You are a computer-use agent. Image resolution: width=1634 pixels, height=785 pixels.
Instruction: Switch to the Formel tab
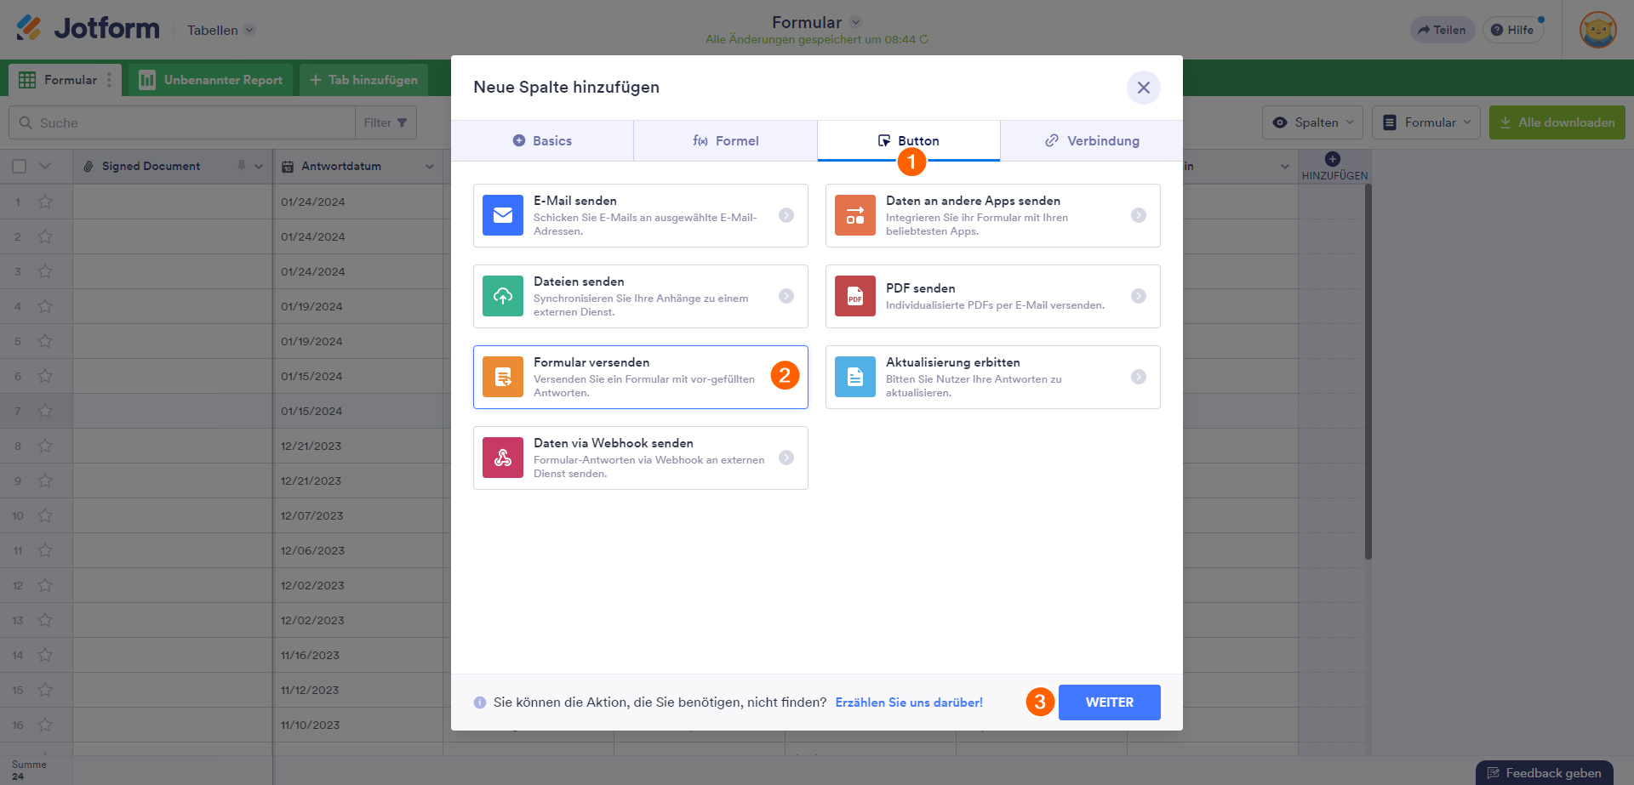coord(725,141)
